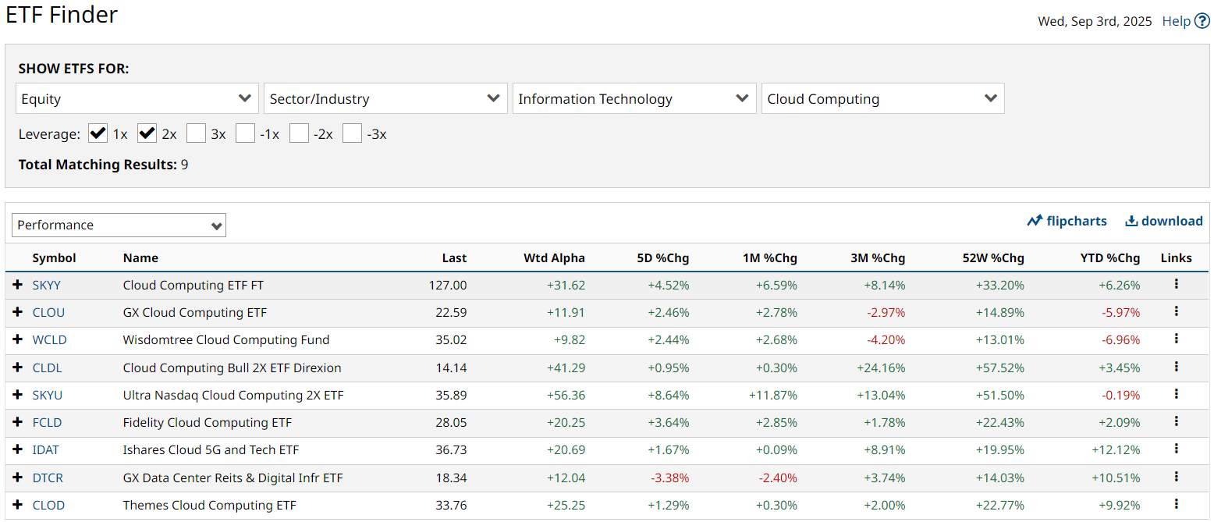Enable the -2x leverage checkbox
This screenshot has width=1214, height=522.
(299, 133)
